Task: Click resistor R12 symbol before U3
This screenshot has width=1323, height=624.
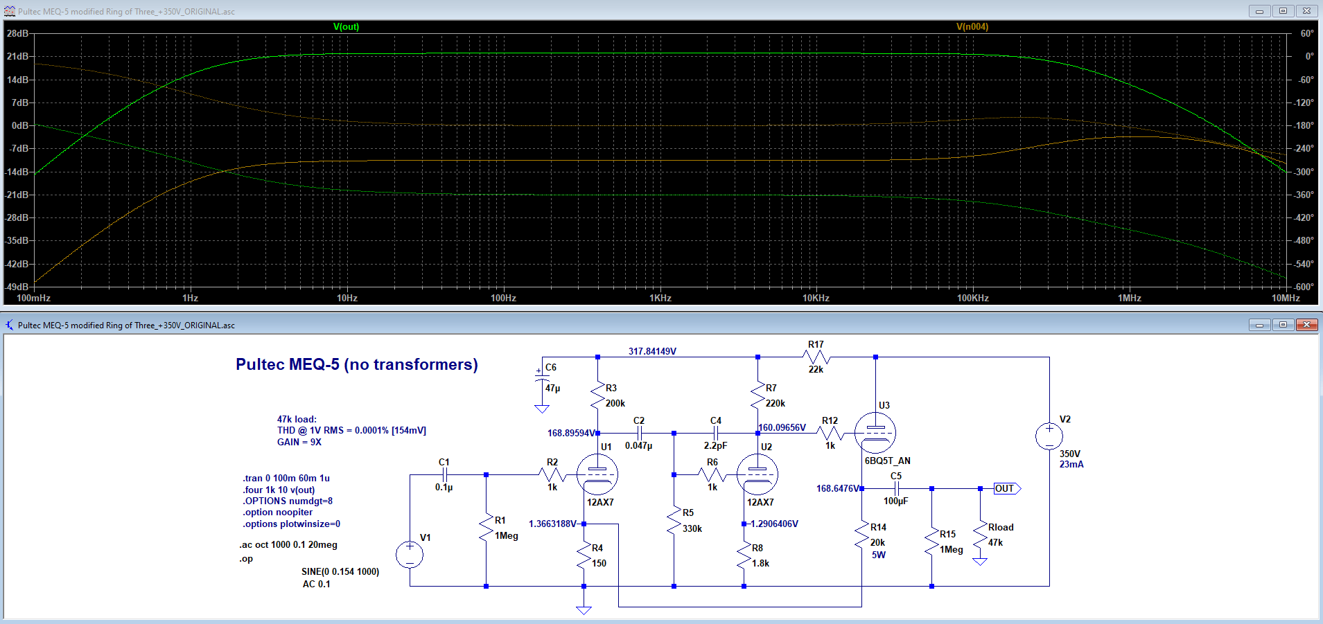Action: (x=830, y=433)
